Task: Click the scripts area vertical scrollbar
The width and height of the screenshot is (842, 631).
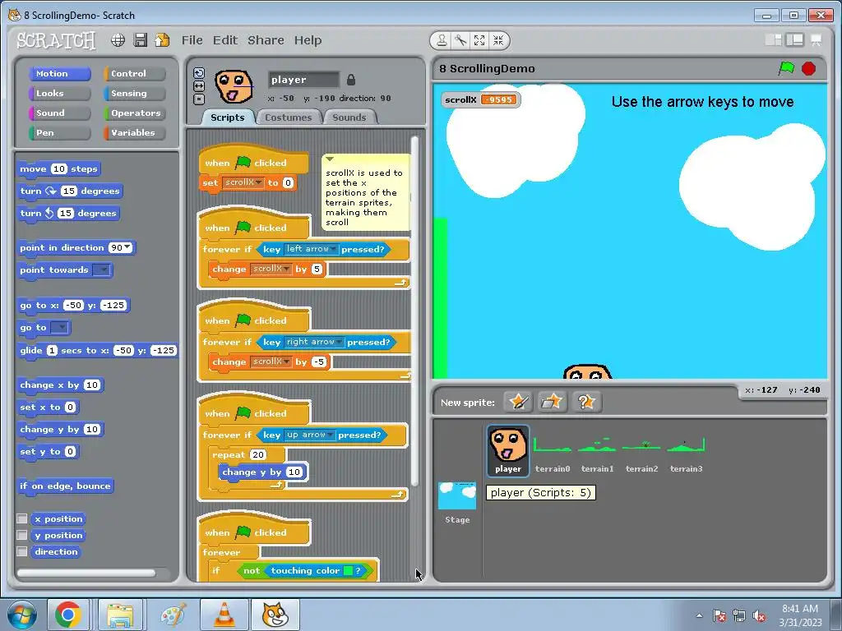Action: pyautogui.click(x=414, y=311)
